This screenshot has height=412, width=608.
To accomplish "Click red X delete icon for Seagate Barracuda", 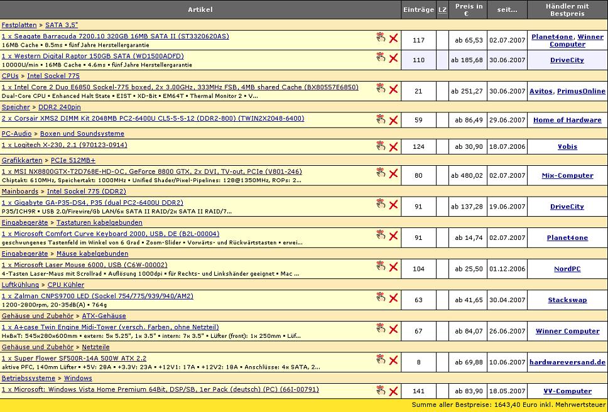I will tap(393, 38).
